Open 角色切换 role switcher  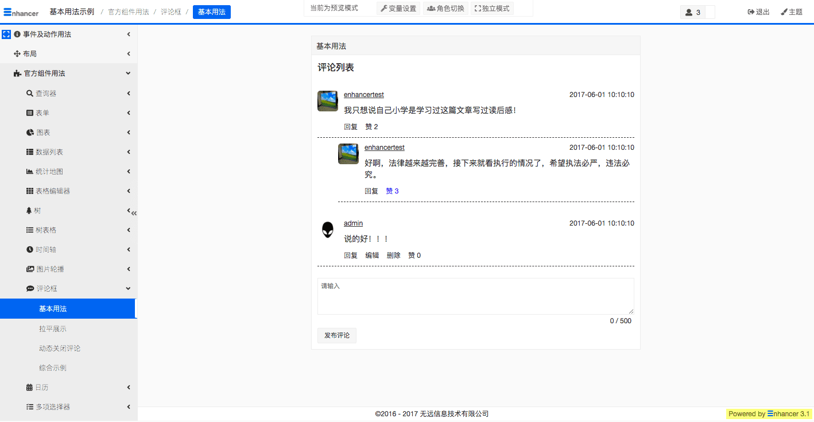[445, 9]
